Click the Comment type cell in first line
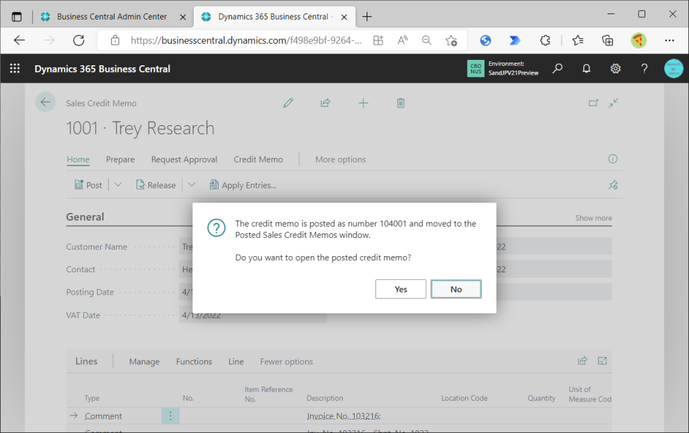The height and width of the screenshot is (433, 689). pos(103,416)
